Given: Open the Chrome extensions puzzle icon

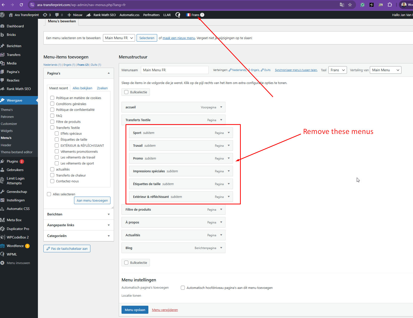Looking at the screenshot, I should (390, 5).
